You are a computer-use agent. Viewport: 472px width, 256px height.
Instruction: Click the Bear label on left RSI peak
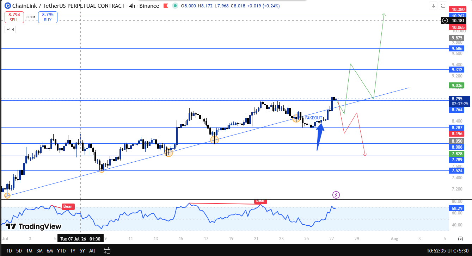[68, 206]
